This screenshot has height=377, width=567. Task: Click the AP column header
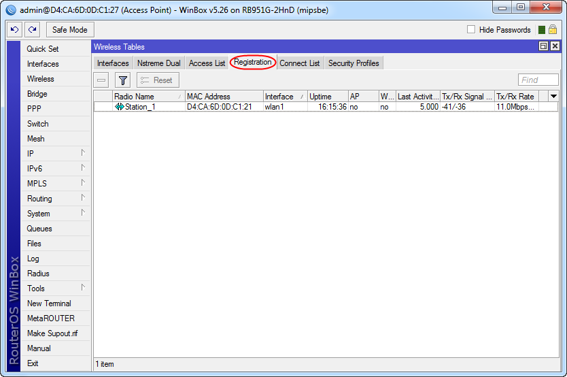[364, 96]
